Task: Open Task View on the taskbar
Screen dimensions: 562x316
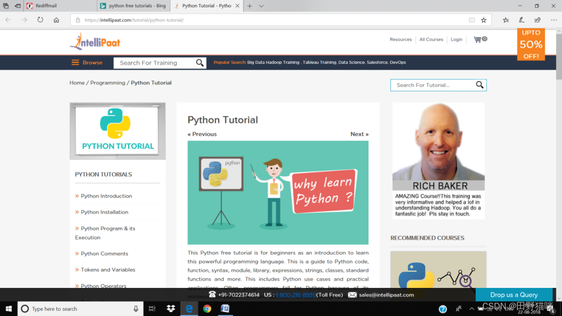Action: coord(152,309)
